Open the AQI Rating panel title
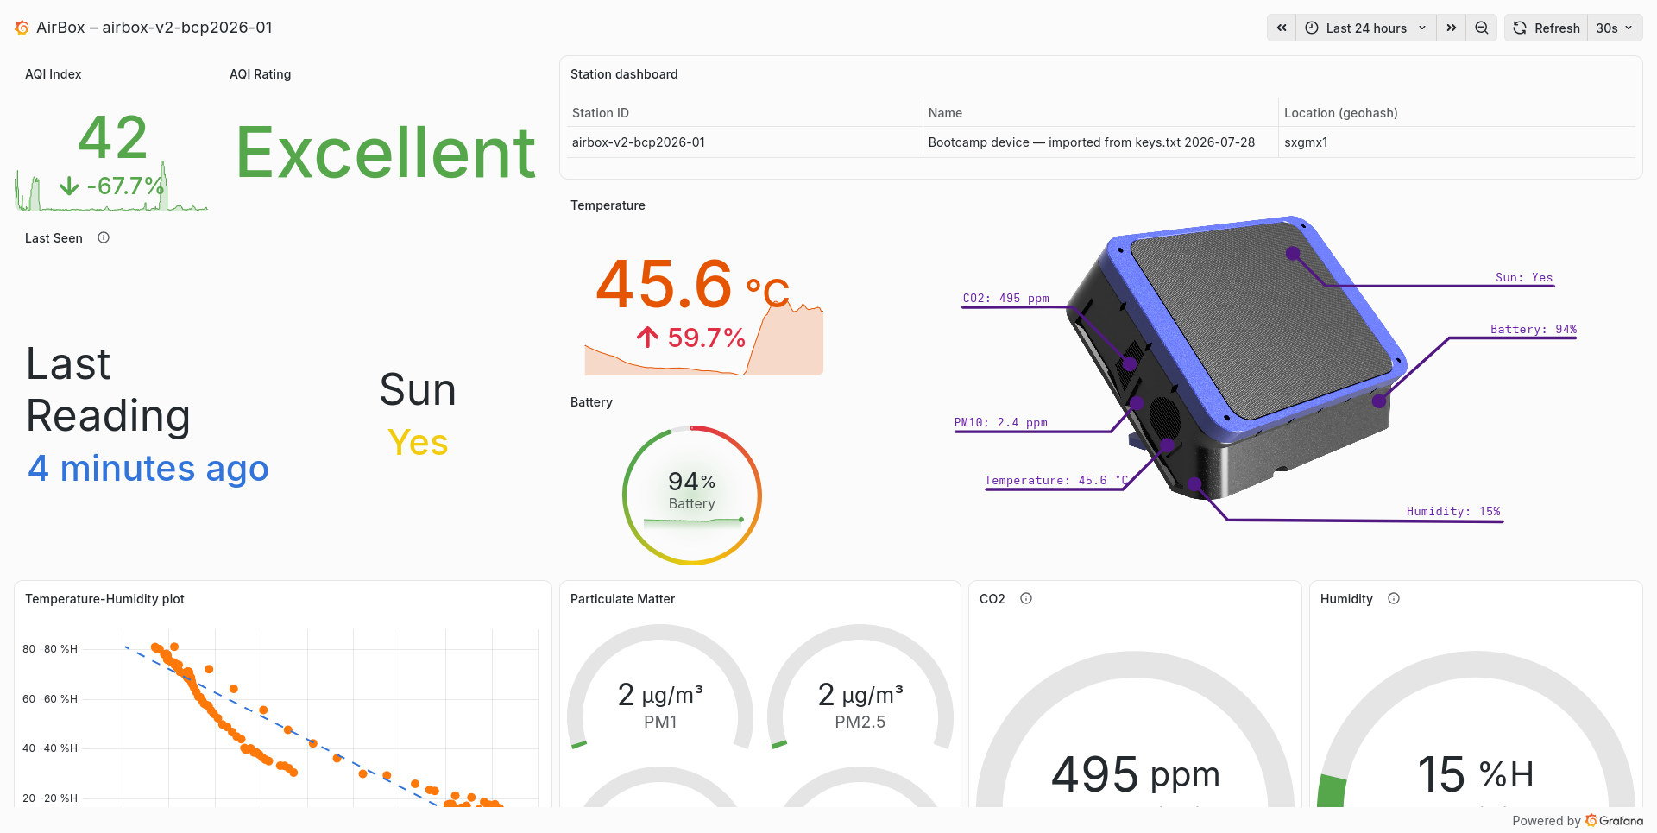The height and width of the screenshot is (833, 1657). pos(261,74)
